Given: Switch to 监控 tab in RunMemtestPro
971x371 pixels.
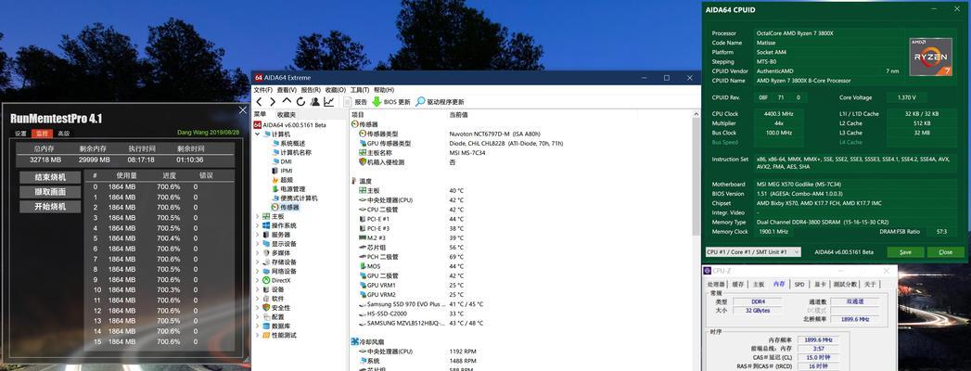Looking at the screenshot, I should coord(42,134).
